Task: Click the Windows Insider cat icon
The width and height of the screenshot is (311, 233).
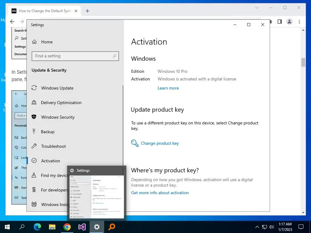Action: tap(34, 204)
